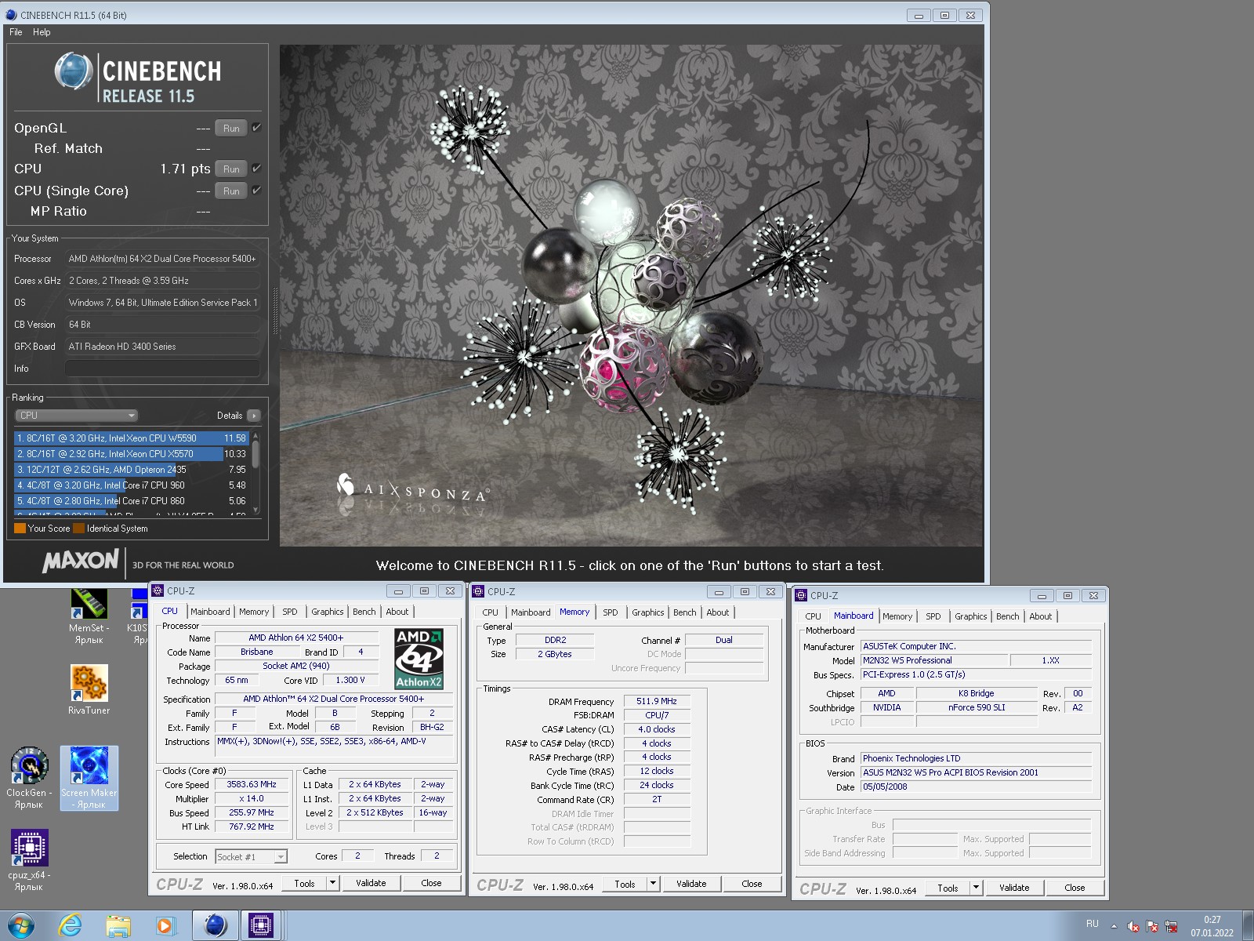Click the Windows Start orb
This screenshot has width=1254, height=941.
pos(20,926)
